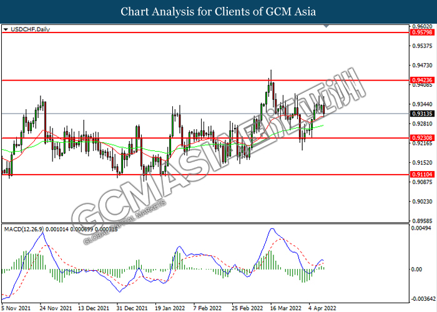
Task: Click the chart shift triangle marker at top
Action: click(327, 26)
